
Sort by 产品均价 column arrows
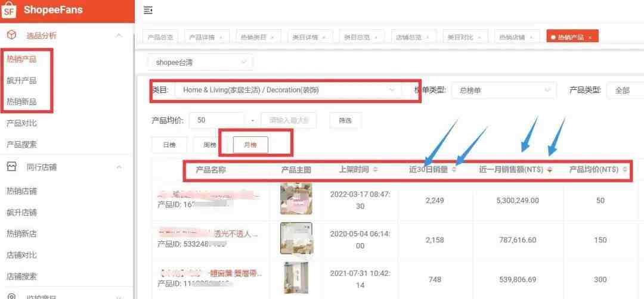click(x=625, y=169)
